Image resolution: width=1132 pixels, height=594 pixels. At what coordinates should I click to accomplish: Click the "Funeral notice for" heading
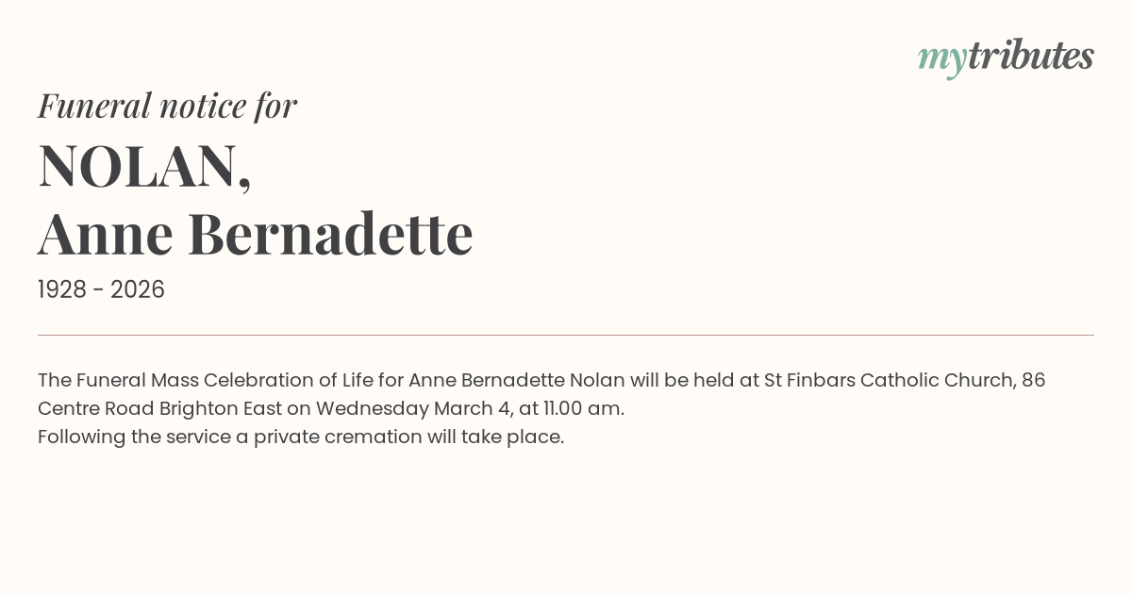[167, 106]
